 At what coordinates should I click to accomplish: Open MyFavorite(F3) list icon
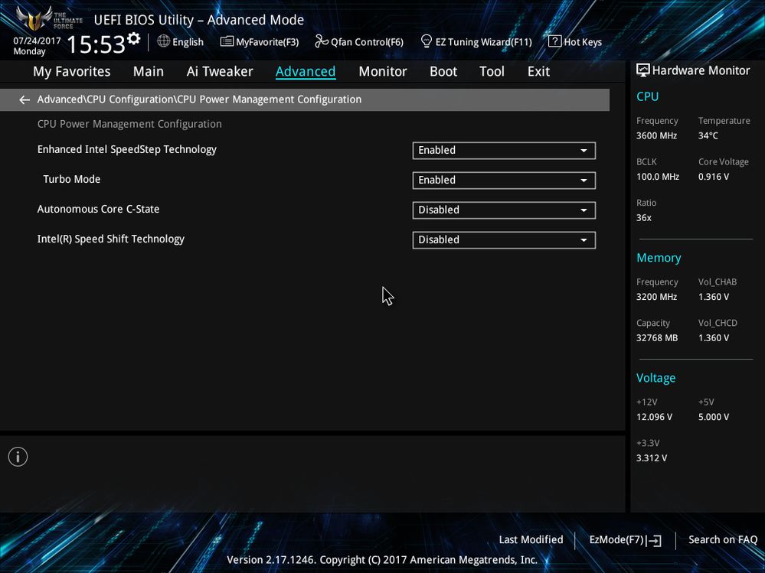(x=227, y=41)
